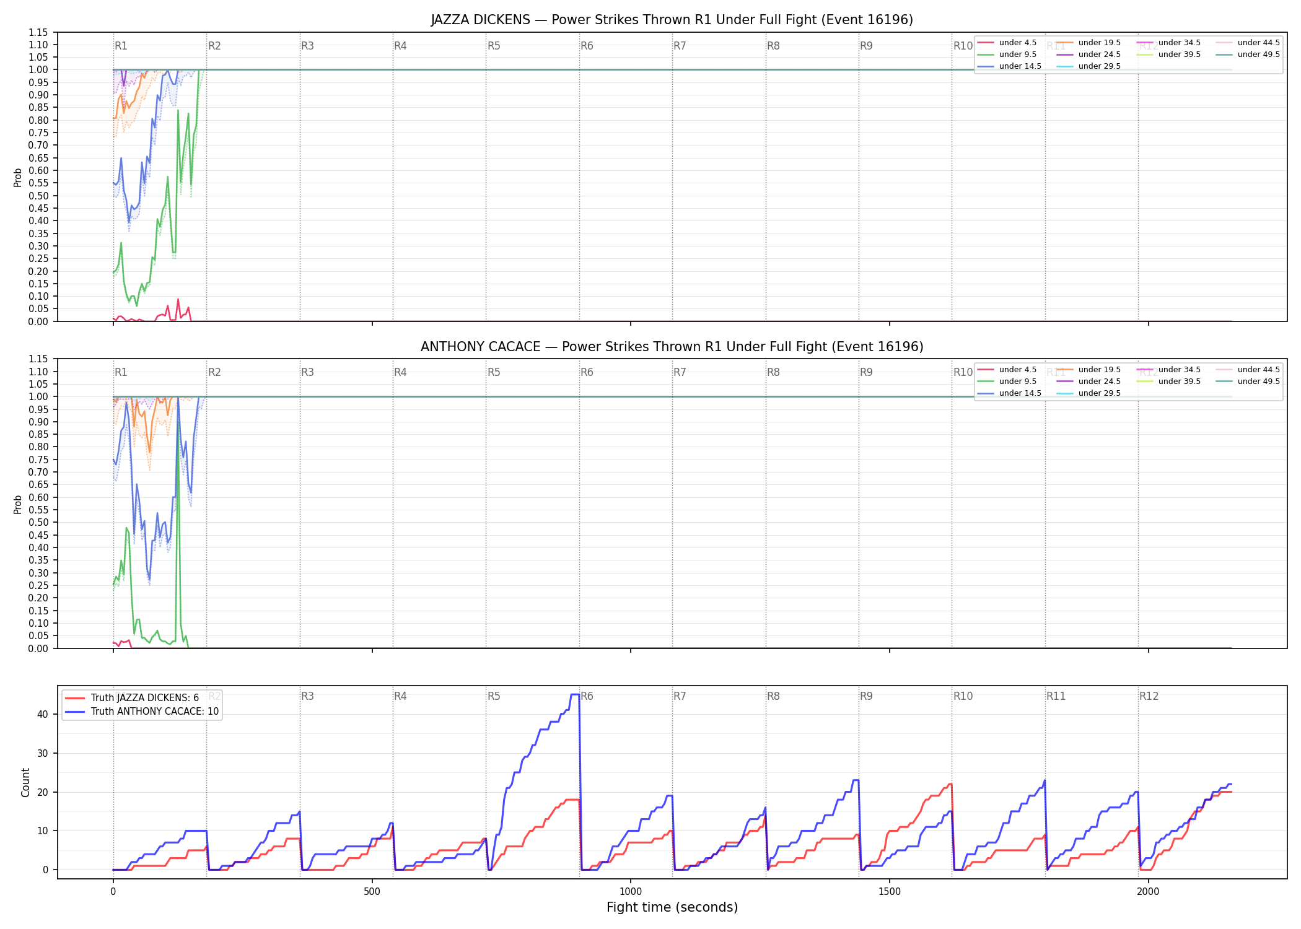
Task: Click the '40' tick on Count axis
Action: (x=43, y=714)
